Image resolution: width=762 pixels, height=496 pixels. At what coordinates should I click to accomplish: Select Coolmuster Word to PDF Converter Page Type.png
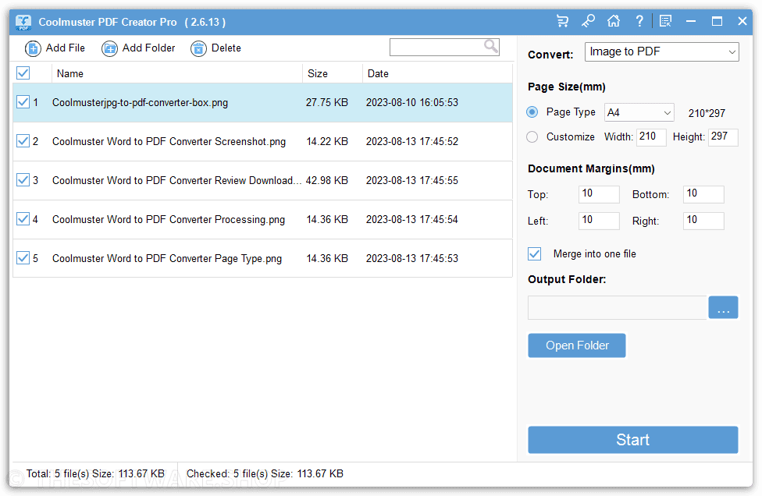pyautogui.click(x=167, y=258)
